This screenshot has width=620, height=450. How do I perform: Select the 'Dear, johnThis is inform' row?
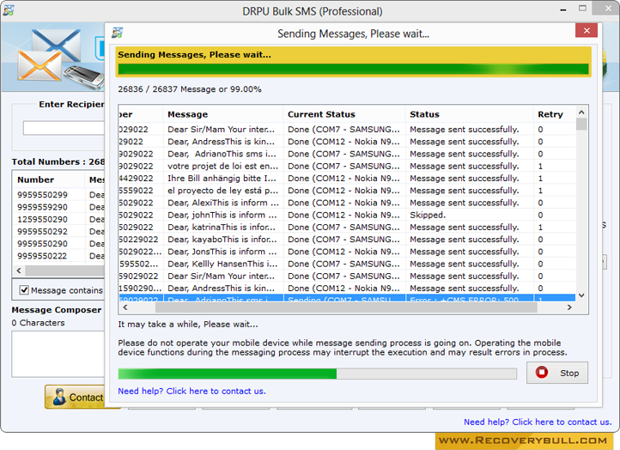point(347,215)
